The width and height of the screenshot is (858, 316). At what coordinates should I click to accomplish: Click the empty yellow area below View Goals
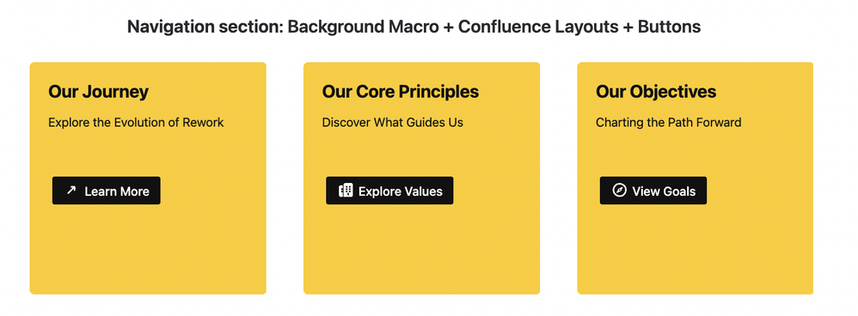click(696, 250)
